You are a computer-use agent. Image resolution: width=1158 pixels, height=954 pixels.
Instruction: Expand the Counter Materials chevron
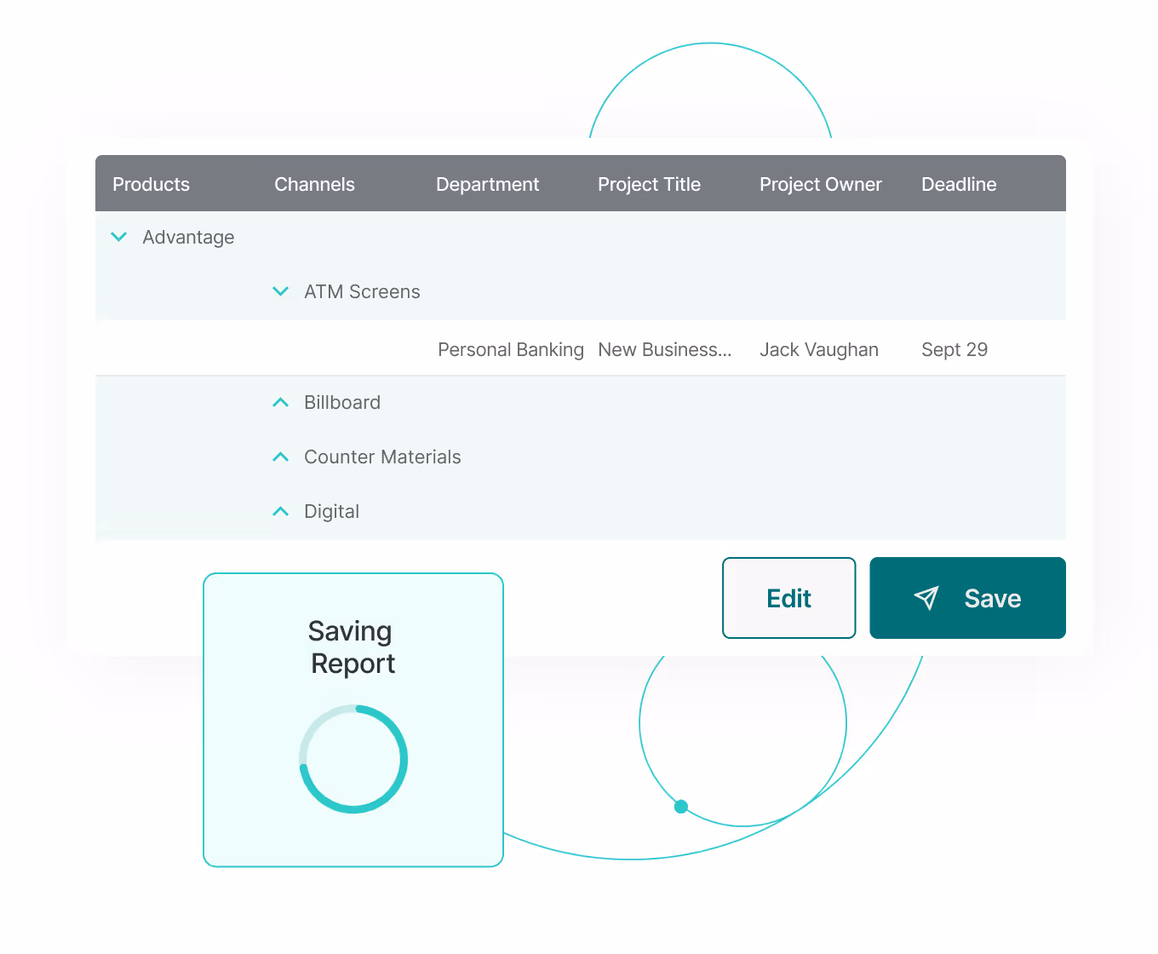pos(280,457)
